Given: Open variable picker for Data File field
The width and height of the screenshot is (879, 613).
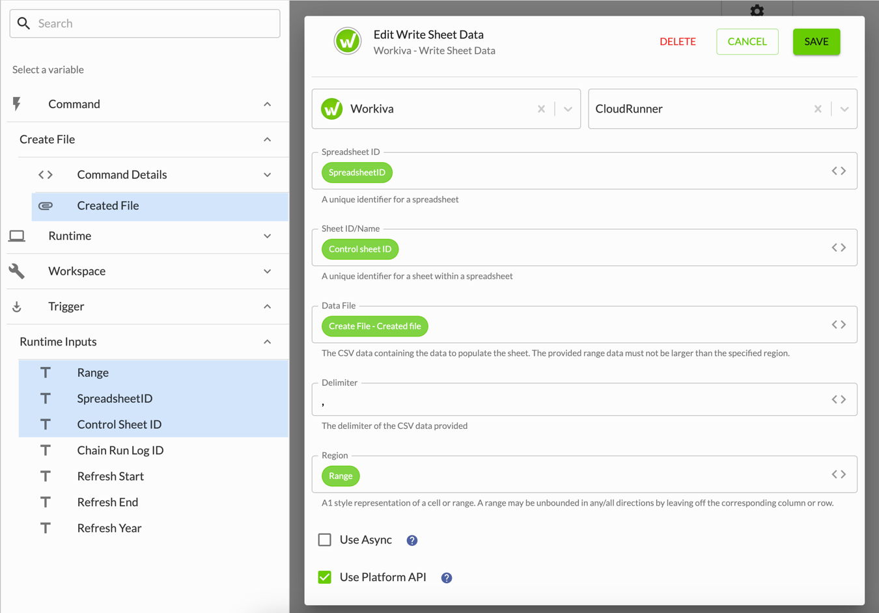Looking at the screenshot, I should (x=839, y=325).
